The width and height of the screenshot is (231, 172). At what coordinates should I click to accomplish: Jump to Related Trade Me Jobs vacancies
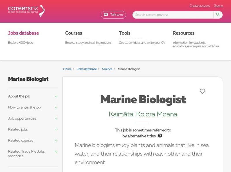point(26,154)
